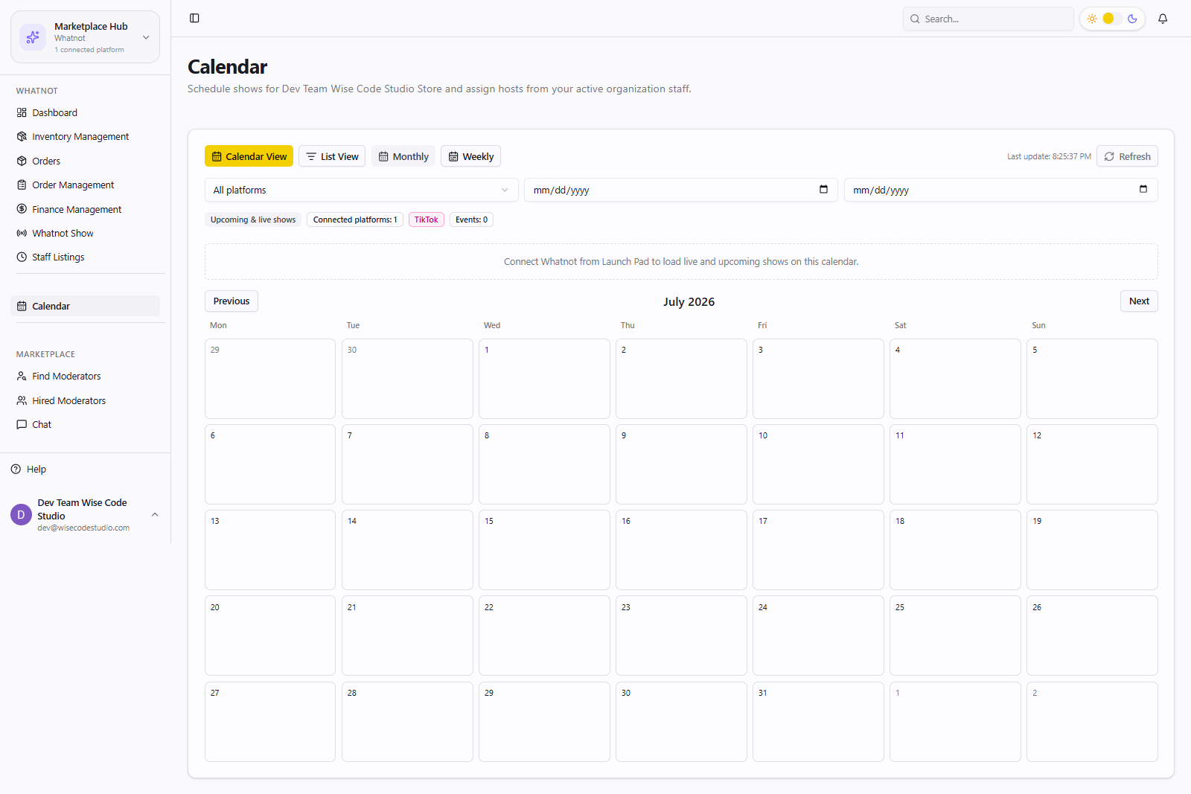Screen dimensions: 1191x794
Task: Open Chat in the sidebar
Action: click(85, 424)
